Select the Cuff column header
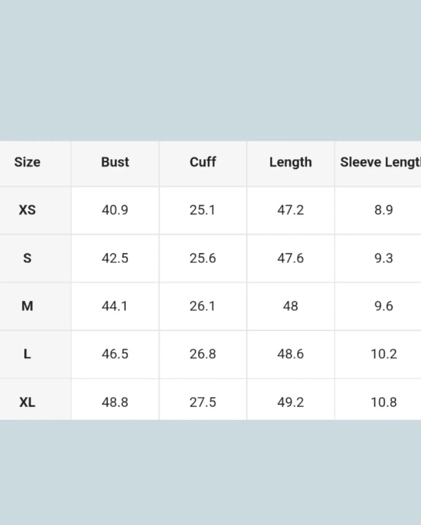Screen dimensions: 421x525 click(x=203, y=162)
